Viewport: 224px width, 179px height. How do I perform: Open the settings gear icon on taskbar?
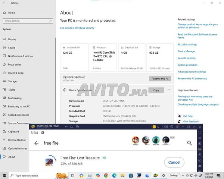[164, 175]
